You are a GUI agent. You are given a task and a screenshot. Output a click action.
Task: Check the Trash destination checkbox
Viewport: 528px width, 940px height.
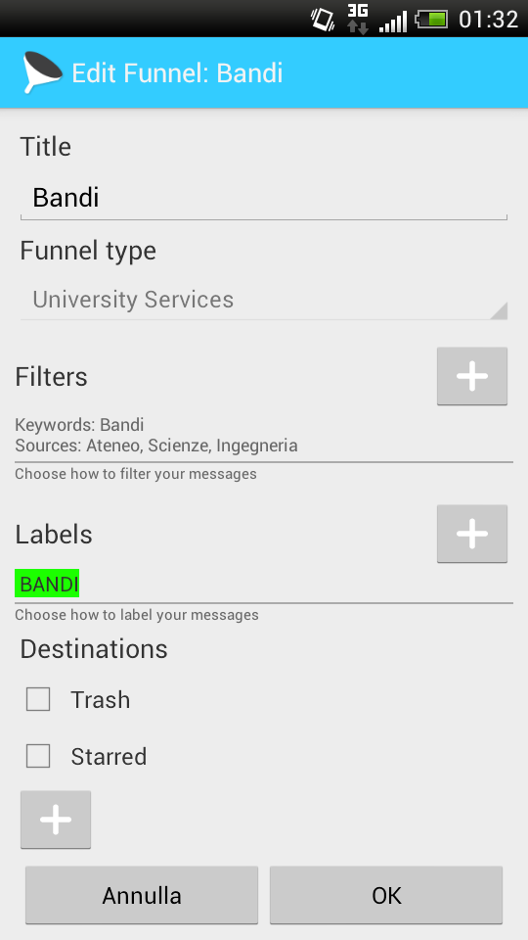(x=38, y=699)
